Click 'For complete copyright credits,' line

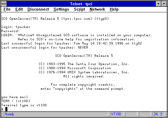pyautogui.click(x=83, y=85)
